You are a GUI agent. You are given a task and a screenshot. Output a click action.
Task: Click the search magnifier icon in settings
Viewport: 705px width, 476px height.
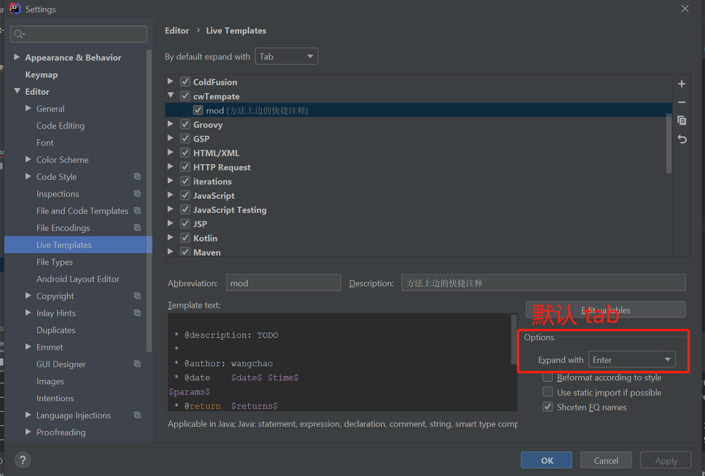pos(19,34)
